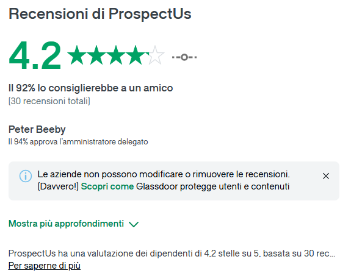
Task: Click the "30 recensioni totali" count
Action: (x=49, y=101)
